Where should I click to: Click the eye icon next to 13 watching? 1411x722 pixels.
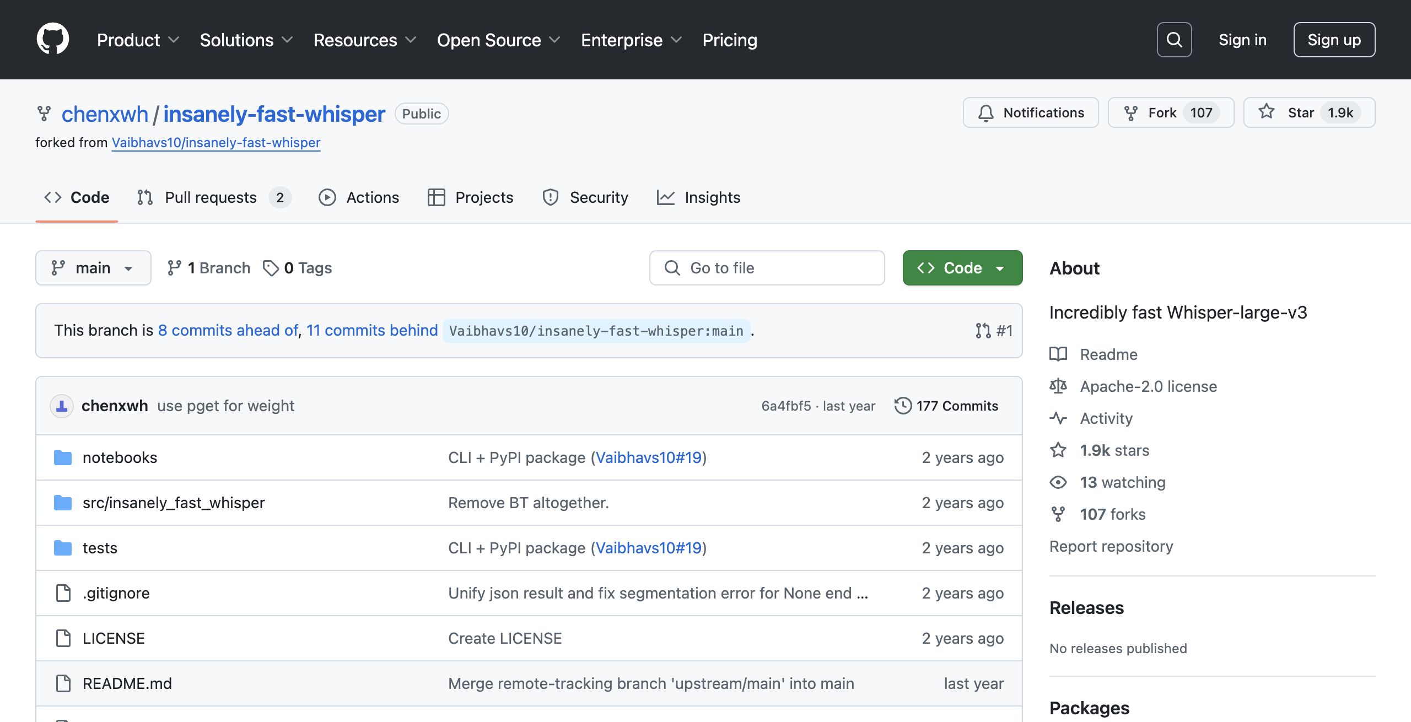tap(1058, 482)
